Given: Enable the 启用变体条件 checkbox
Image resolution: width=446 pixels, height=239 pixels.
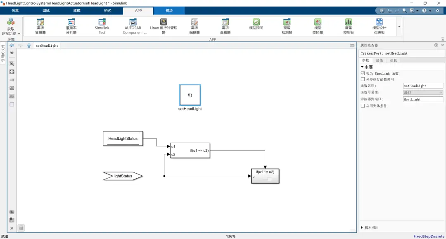Looking at the screenshot, I should (363, 106).
